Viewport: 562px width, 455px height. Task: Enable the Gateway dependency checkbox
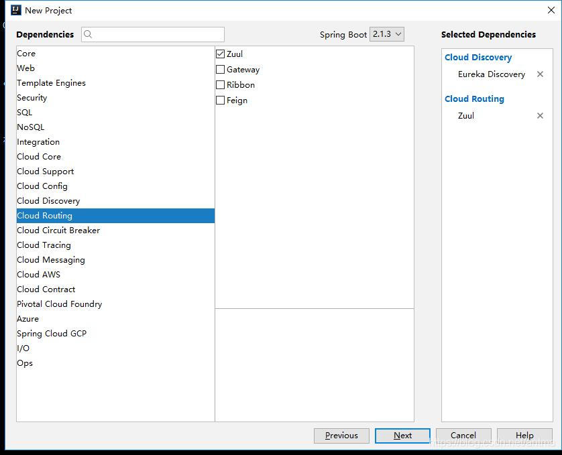click(x=220, y=70)
